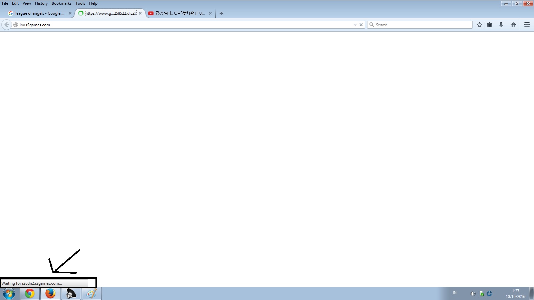Viewport: 534px width, 300px height.
Task: Open the Bookmarks menu
Action: (61, 3)
